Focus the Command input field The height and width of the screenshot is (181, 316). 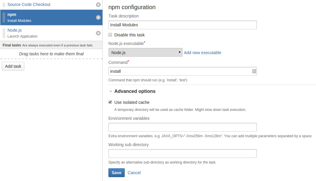183,71
